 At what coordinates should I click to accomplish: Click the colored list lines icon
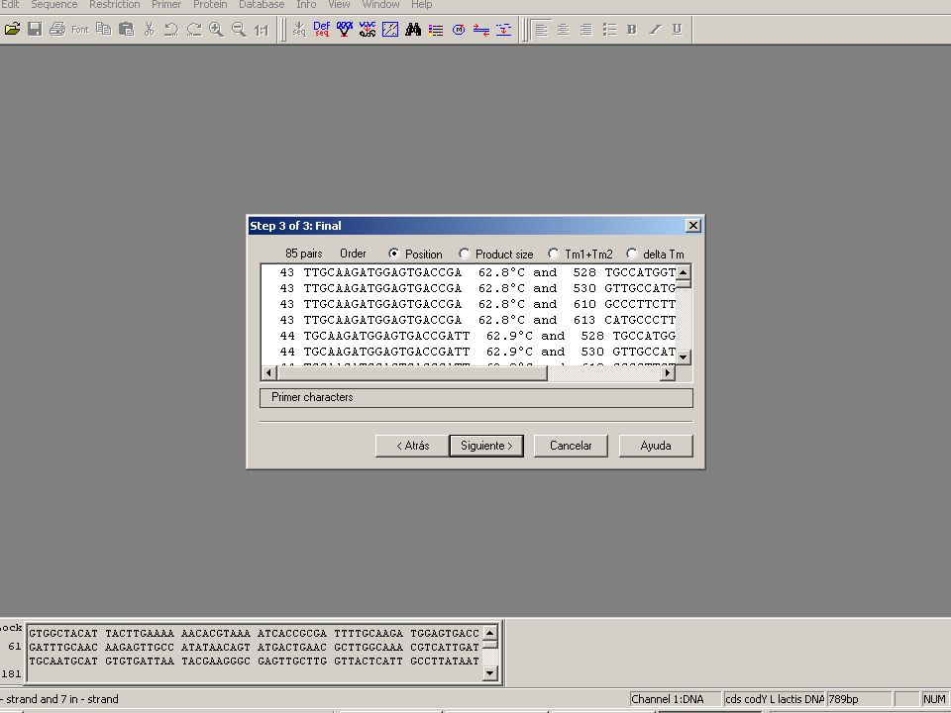436,29
